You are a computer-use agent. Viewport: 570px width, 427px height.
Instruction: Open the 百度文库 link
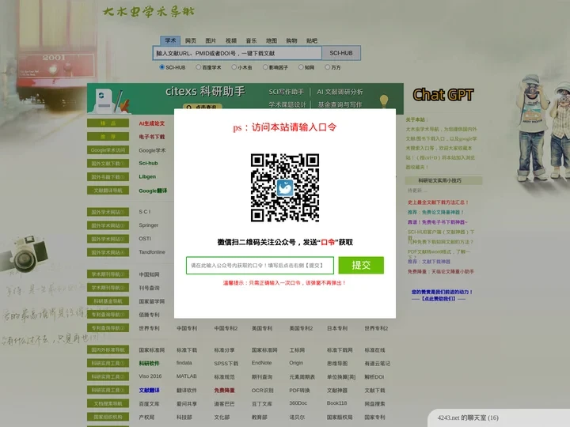[x=149, y=404]
